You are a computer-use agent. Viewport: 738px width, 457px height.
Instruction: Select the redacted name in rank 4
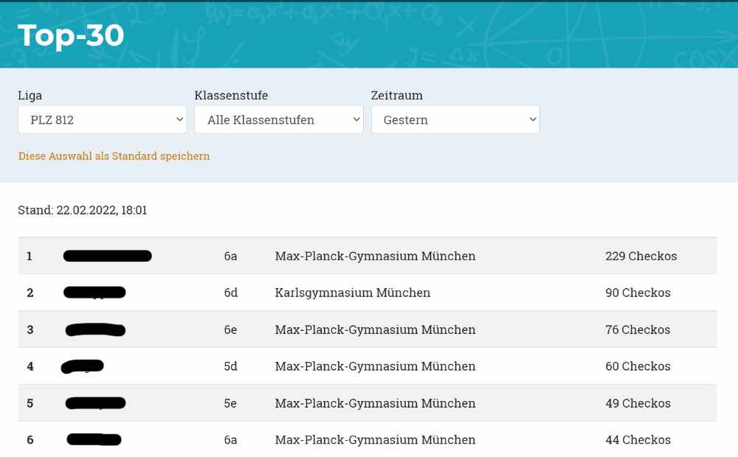pos(83,366)
